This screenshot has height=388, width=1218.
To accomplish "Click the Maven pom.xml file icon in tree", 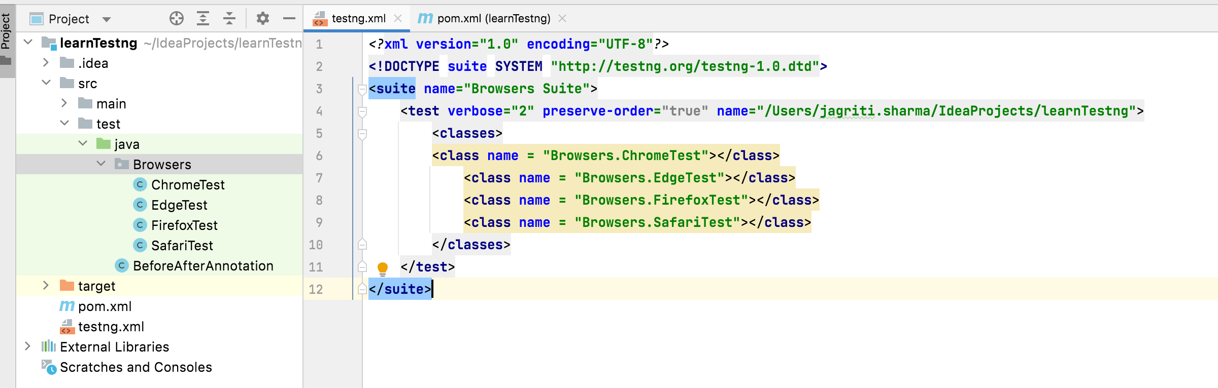I will tap(67, 306).
